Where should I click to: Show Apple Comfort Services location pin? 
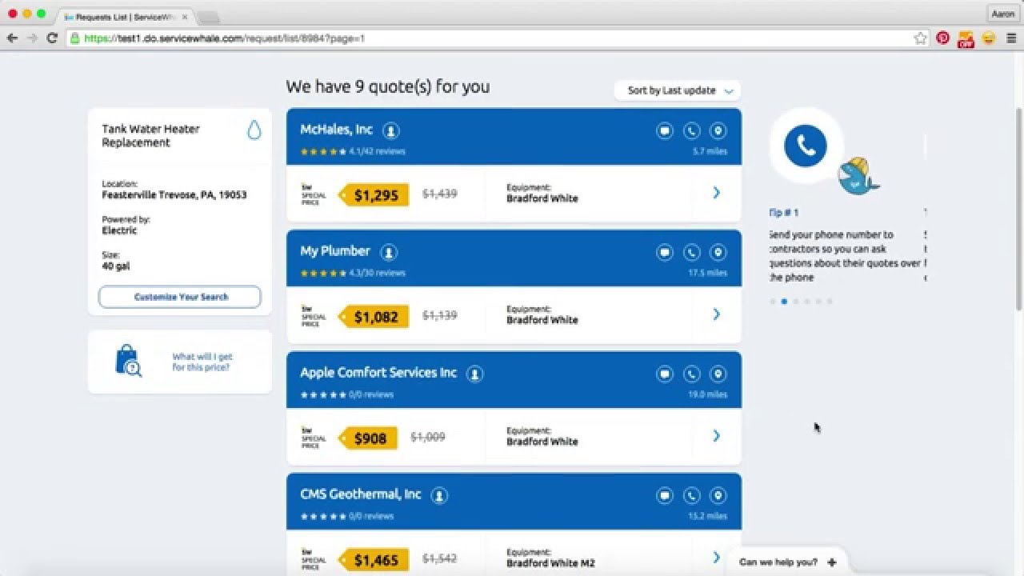click(x=718, y=374)
